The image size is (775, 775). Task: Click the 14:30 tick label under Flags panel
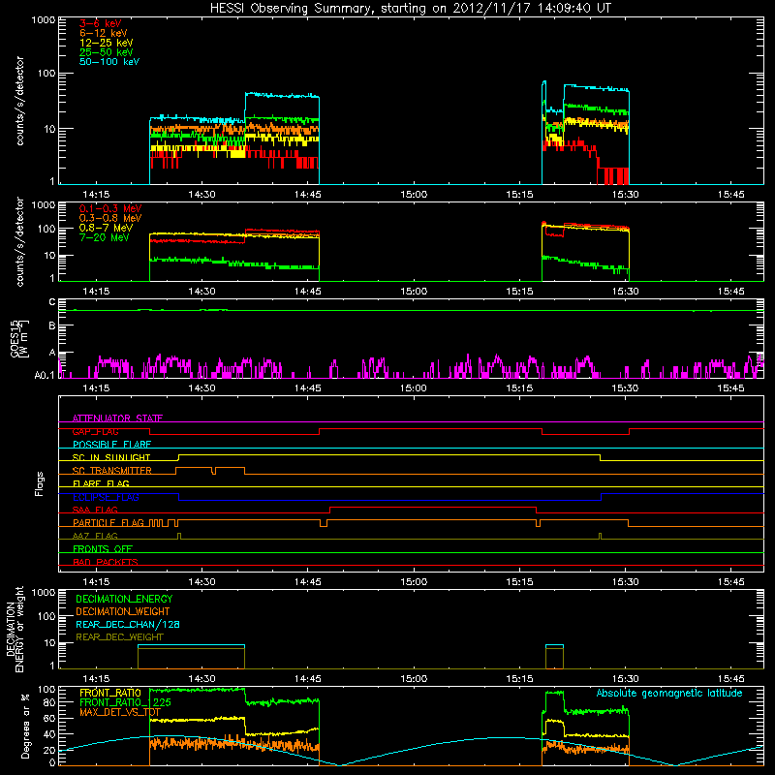201,582
